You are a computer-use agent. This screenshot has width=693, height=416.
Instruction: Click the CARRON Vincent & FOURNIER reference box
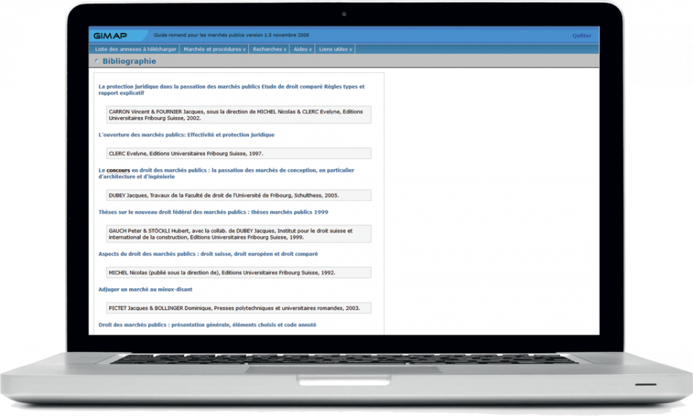(238, 115)
